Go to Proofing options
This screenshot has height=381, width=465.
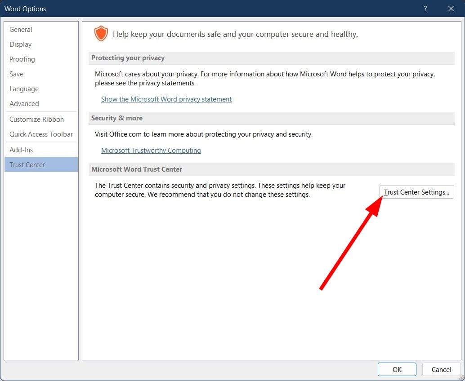pos(41,59)
